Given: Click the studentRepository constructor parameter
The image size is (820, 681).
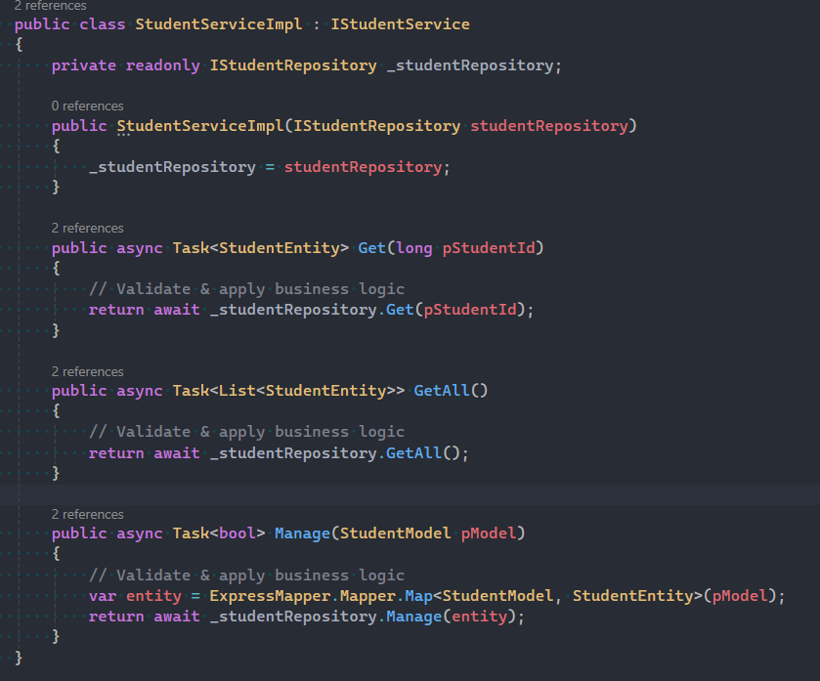Looking at the screenshot, I should point(548,126).
